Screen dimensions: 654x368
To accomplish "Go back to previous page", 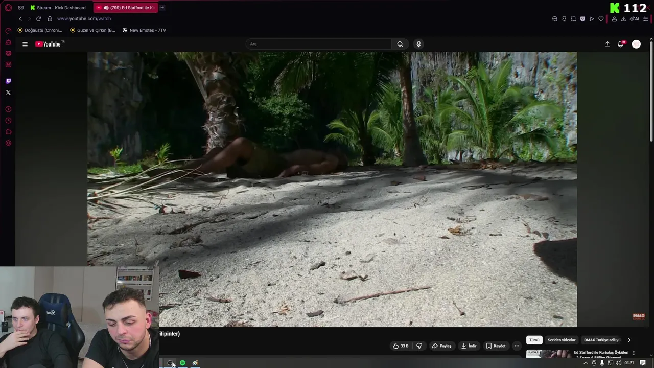I will point(20,19).
